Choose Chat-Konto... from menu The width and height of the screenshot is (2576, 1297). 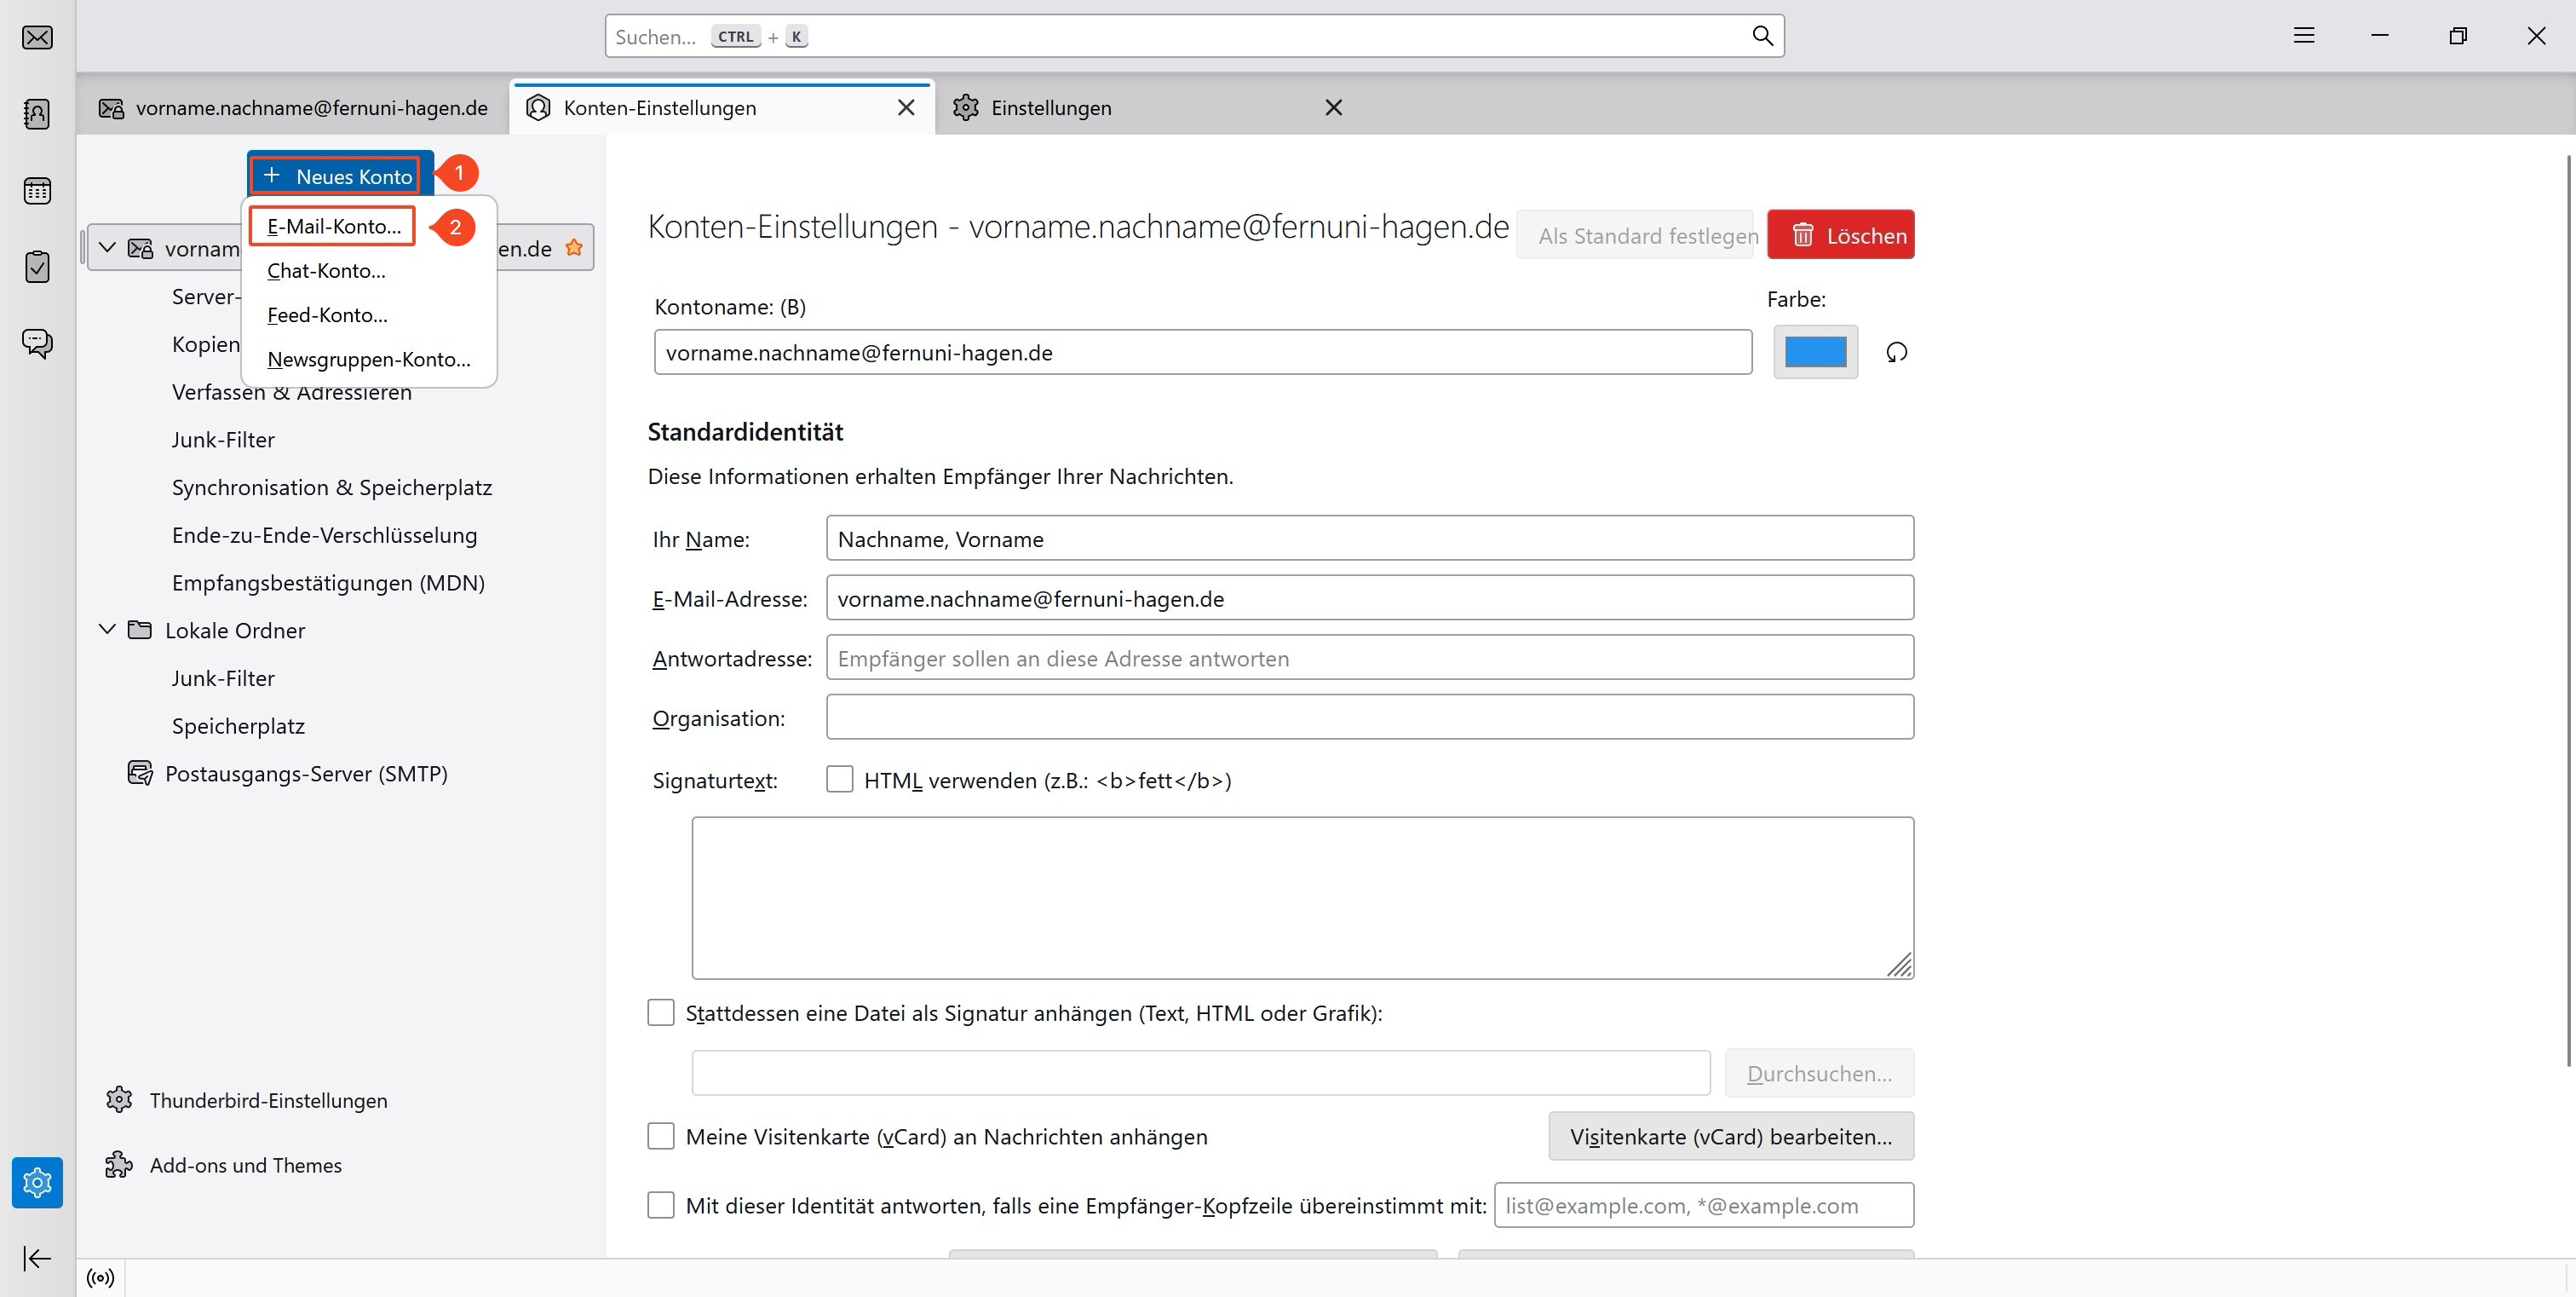click(326, 271)
